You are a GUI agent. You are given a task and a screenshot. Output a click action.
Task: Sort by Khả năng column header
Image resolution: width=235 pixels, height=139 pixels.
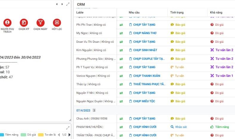(216, 13)
